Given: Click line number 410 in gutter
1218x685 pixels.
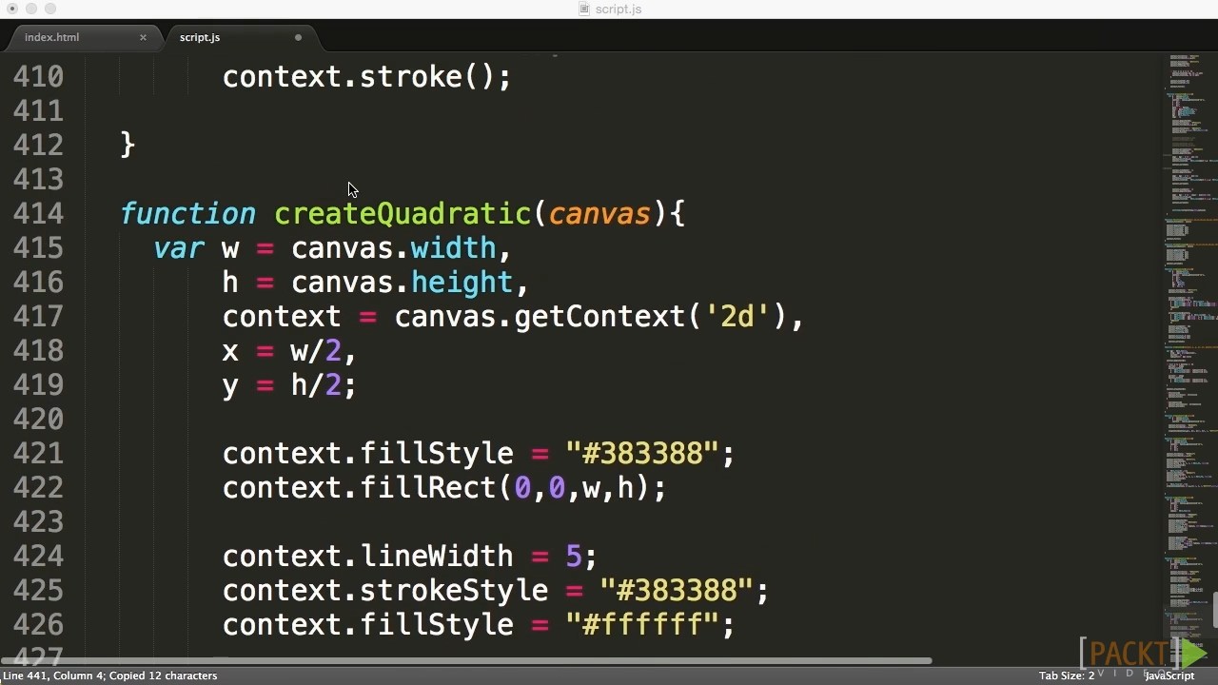Looking at the screenshot, I should (x=38, y=76).
